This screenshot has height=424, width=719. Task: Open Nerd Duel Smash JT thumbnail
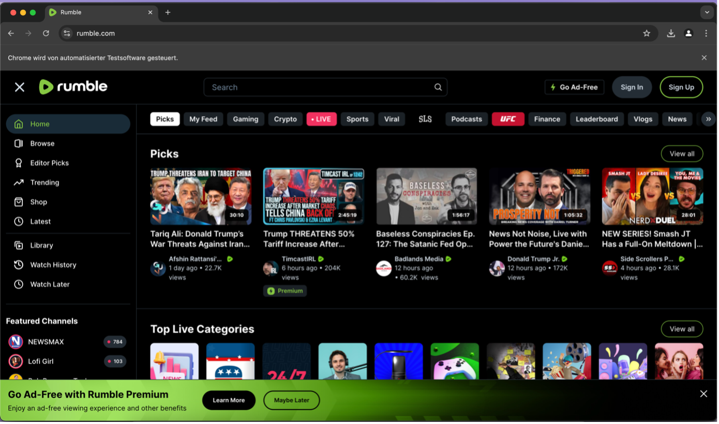point(652,196)
